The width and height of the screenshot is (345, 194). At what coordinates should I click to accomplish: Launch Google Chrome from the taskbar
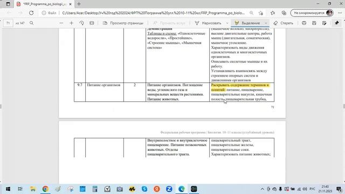pyautogui.click(x=45, y=189)
